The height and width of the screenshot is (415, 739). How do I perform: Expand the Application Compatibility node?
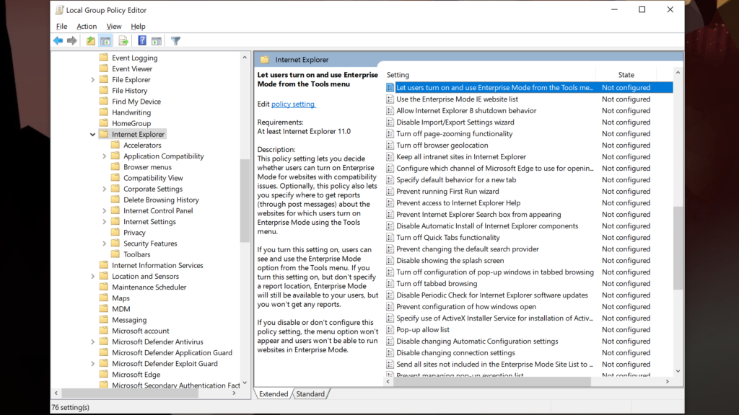click(104, 156)
